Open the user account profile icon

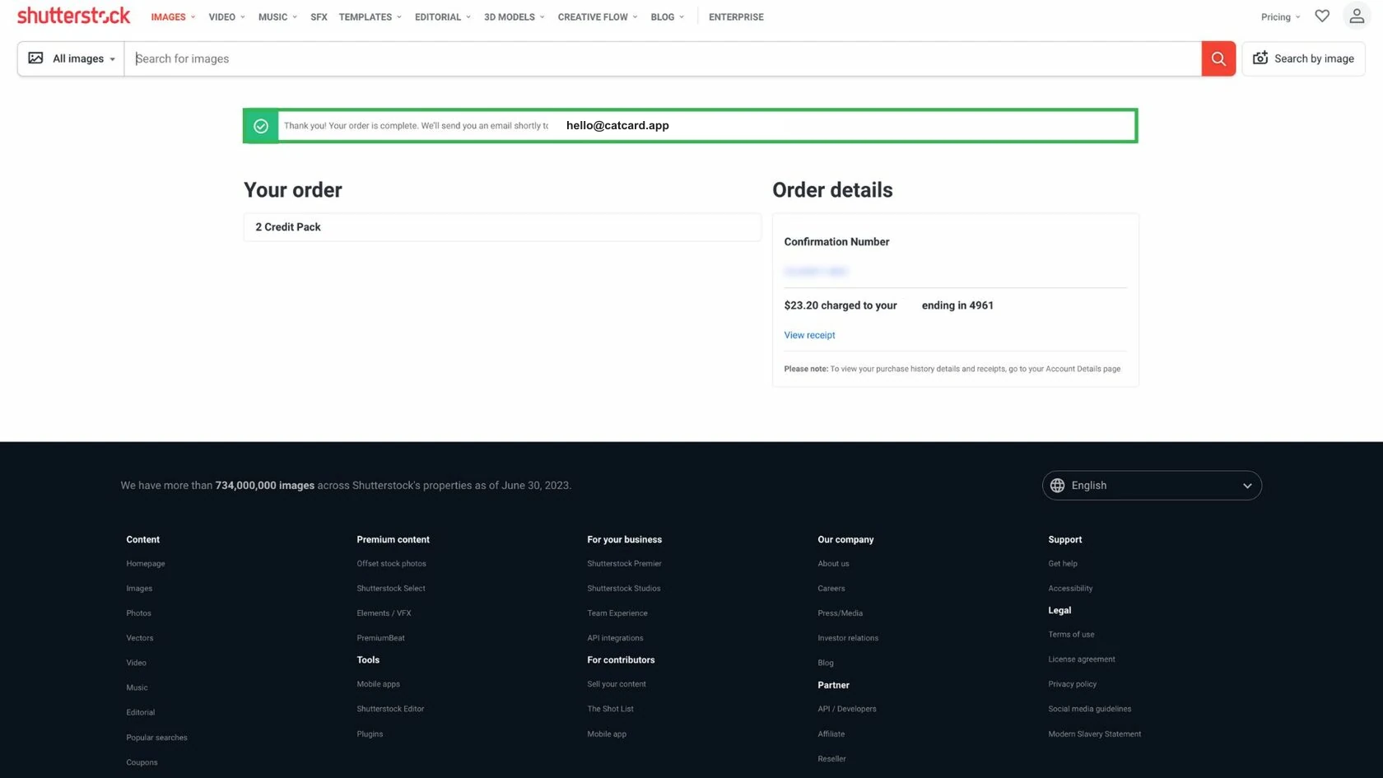pyautogui.click(x=1357, y=16)
